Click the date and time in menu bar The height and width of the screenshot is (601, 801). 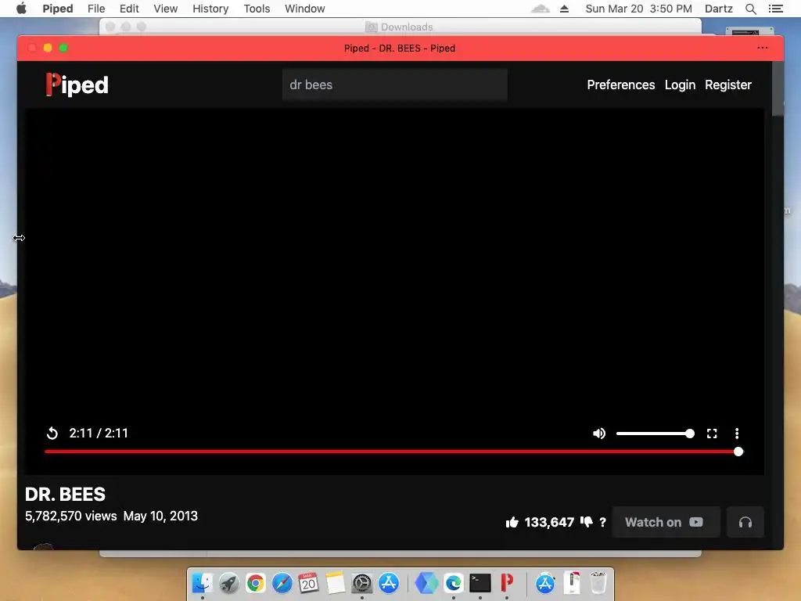tap(638, 9)
